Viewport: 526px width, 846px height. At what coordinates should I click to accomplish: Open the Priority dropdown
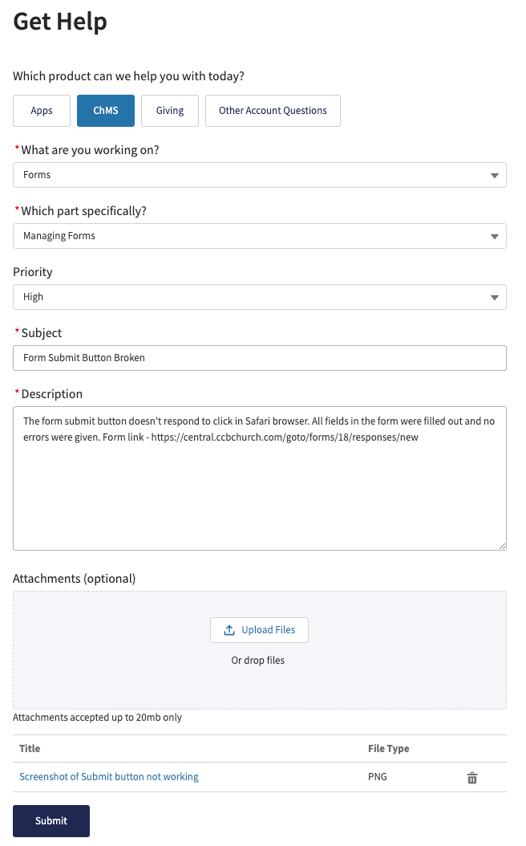pyautogui.click(x=259, y=297)
